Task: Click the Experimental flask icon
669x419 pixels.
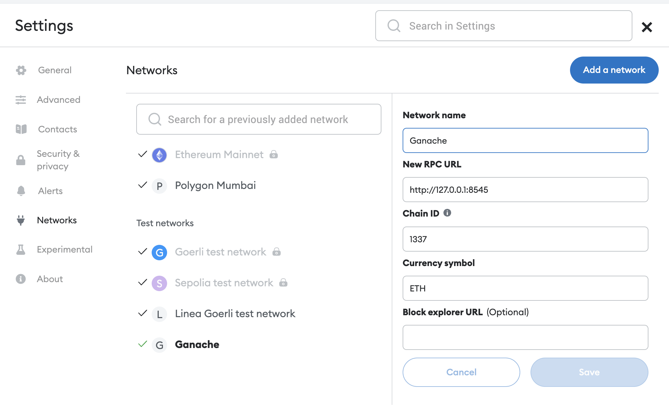Action: tap(21, 249)
